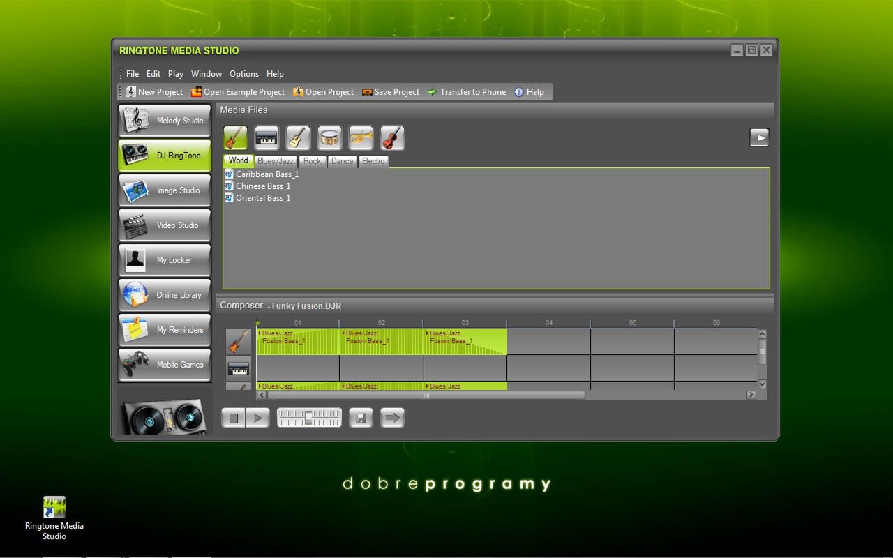Select the DJ RingTone module
The width and height of the screenshot is (893, 558).
pyautogui.click(x=165, y=156)
